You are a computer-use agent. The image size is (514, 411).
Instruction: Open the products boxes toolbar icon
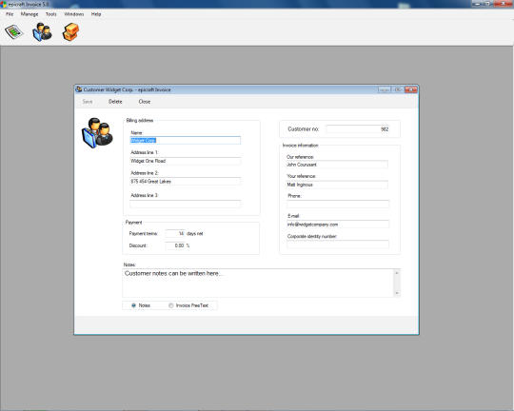[70, 31]
